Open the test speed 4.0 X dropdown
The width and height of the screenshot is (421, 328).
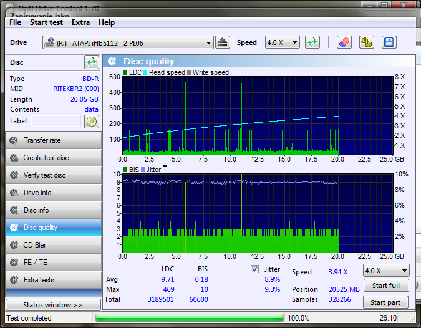click(386, 271)
